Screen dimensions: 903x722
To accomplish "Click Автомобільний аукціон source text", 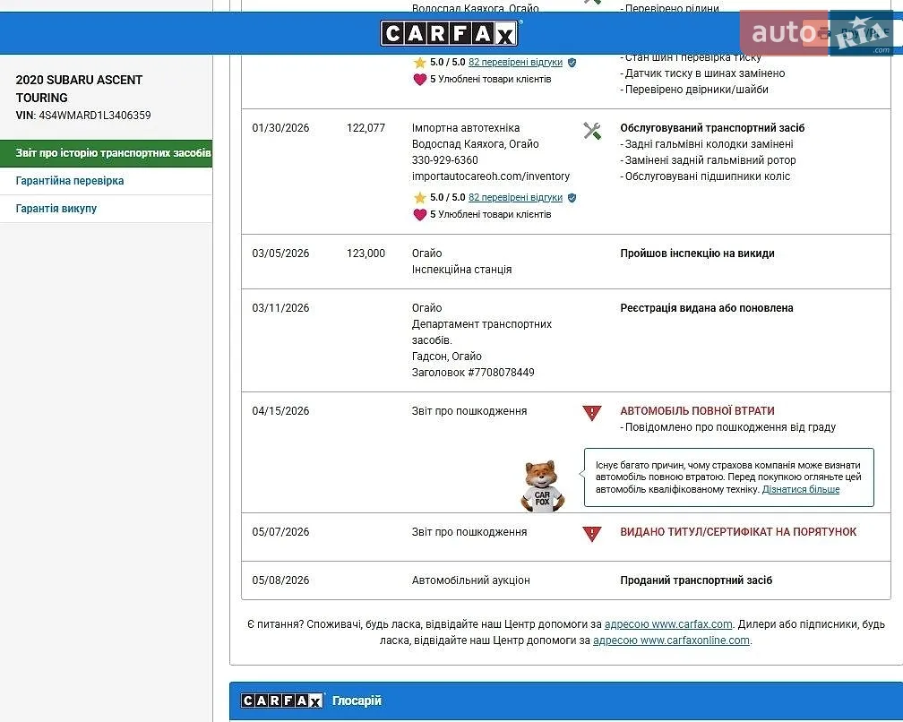I will point(470,580).
